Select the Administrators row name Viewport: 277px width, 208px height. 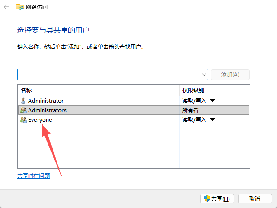pos(47,110)
